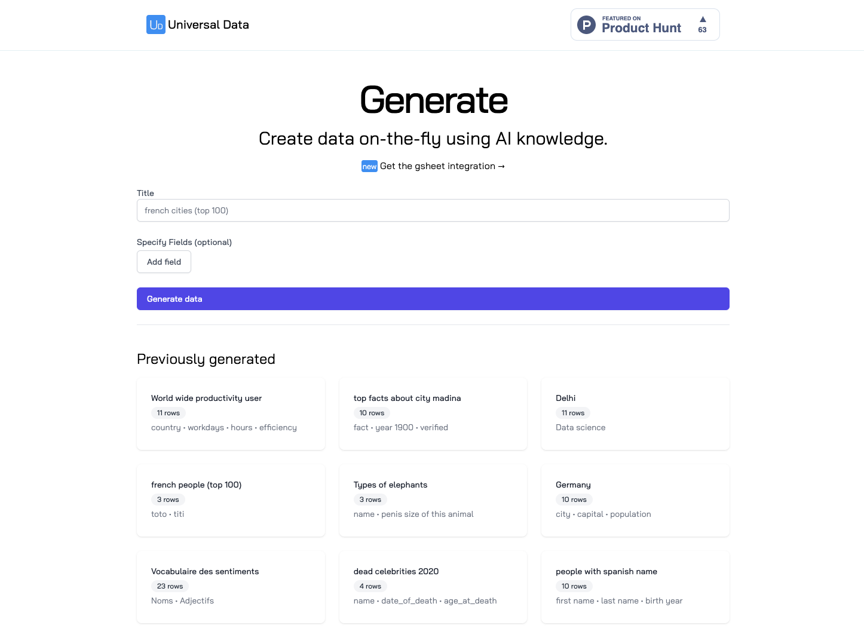Open the 'Delhi' dataset card

(x=635, y=413)
